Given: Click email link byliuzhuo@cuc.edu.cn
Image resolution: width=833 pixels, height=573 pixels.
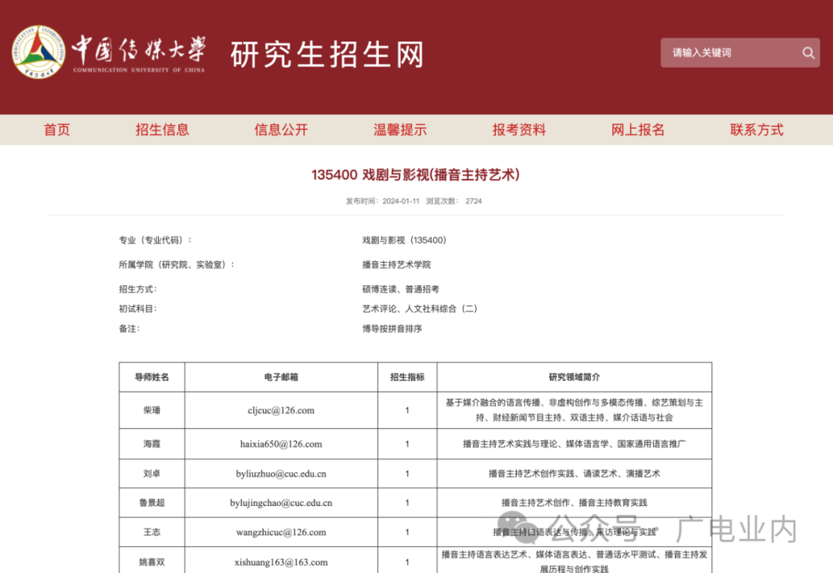Looking at the screenshot, I should (281, 474).
